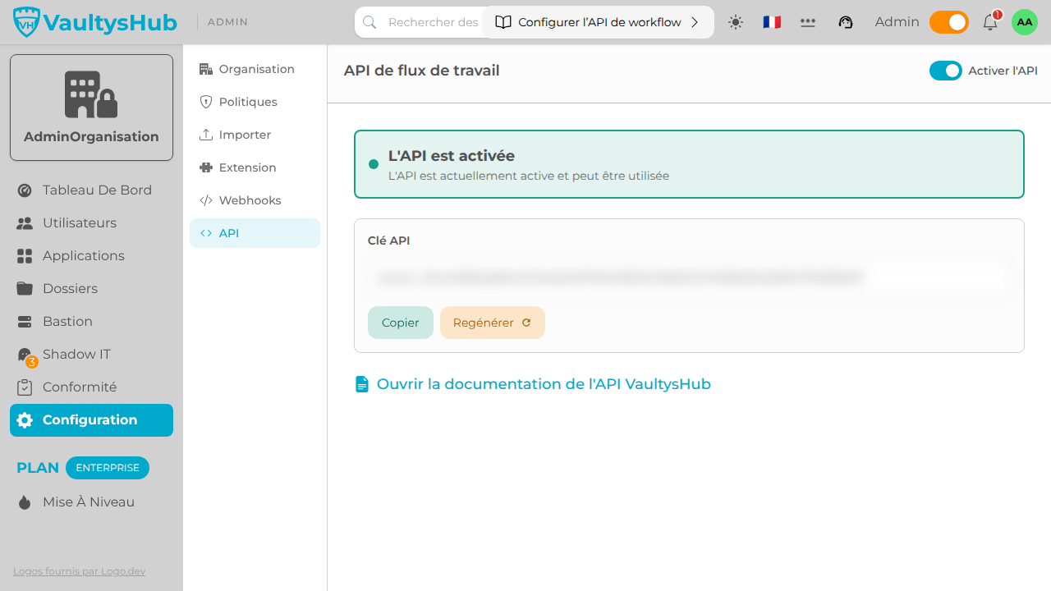1051x591 pixels.
Task: Click the AdminOrganisation building lock icon
Action: (91, 94)
